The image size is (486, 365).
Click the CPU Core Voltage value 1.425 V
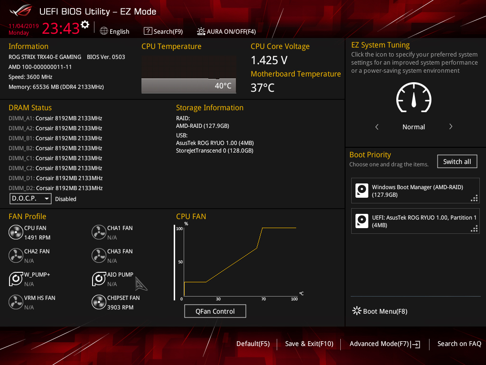269,60
